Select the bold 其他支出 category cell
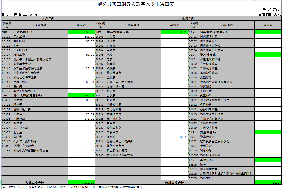The width and height of the screenshot is (283, 189). click(227, 160)
